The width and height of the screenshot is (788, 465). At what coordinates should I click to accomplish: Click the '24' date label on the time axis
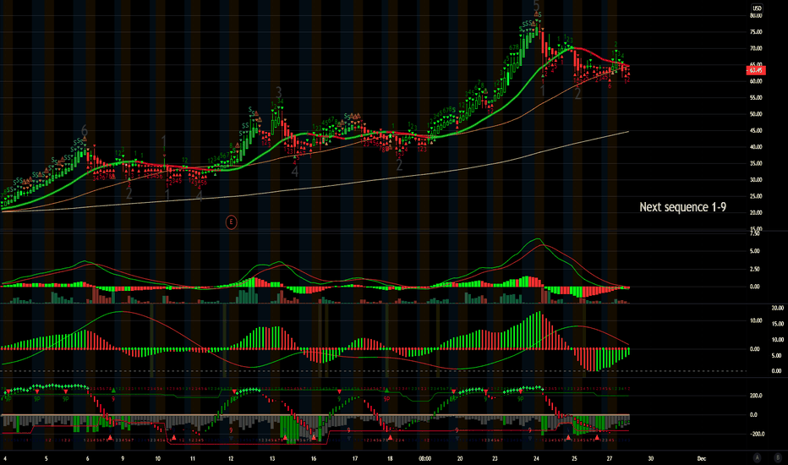[x=537, y=458]
